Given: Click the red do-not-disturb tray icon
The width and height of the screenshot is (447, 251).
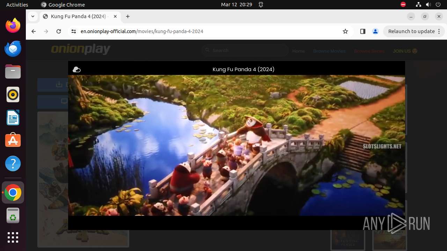Looking at the screenshot, I should pyautogui.click(x=403, y=5).
